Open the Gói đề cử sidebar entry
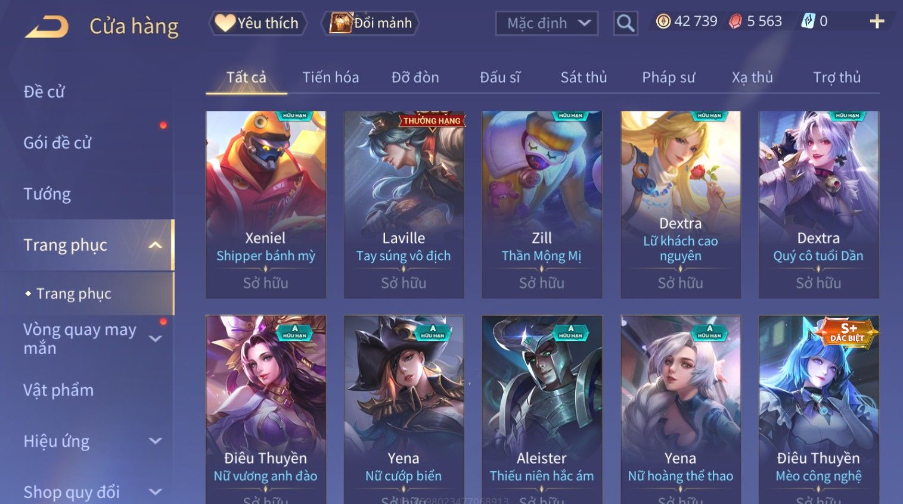Viewport: 903px width, 504px height. point(57,143)
